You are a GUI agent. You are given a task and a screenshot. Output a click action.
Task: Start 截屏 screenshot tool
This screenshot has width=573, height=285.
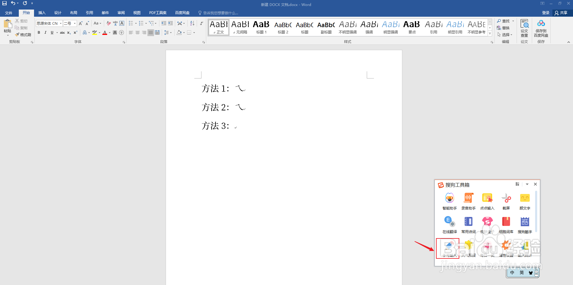(506, 201)
